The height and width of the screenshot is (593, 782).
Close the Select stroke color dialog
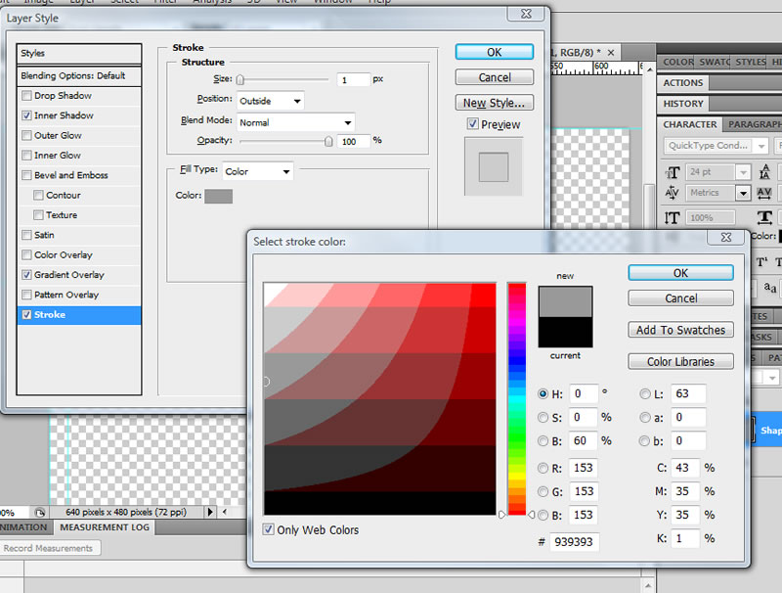(x=726, y=238)
